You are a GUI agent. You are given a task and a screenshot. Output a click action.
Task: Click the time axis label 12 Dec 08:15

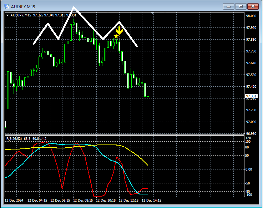[83, 200]
